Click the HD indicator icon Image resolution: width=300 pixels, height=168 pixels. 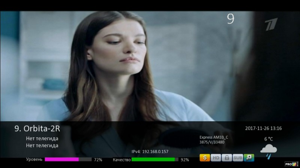pos(216,158)
